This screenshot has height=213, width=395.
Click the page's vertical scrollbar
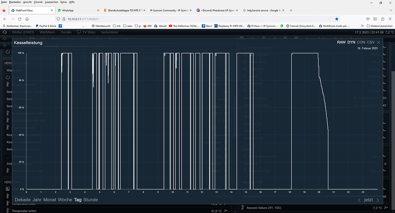tap(393, 115)
